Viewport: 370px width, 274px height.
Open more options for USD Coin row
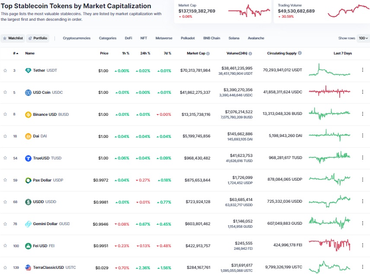[x=363, y=92]
